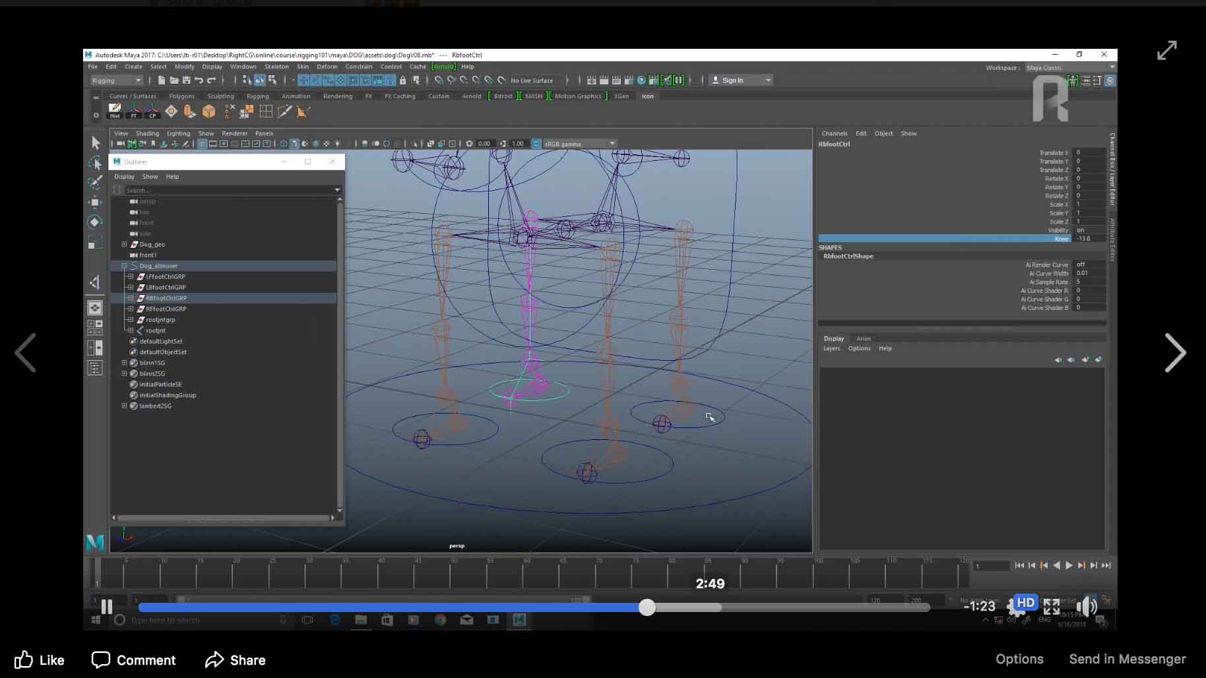Like this video
The height and width of the screenshot is (678, 1206).
click(40, 660)
